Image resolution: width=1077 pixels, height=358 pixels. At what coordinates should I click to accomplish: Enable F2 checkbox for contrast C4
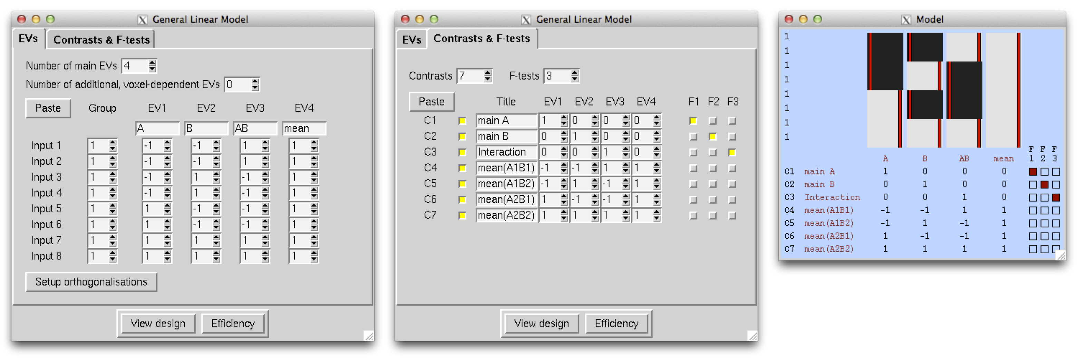point(712,168)
